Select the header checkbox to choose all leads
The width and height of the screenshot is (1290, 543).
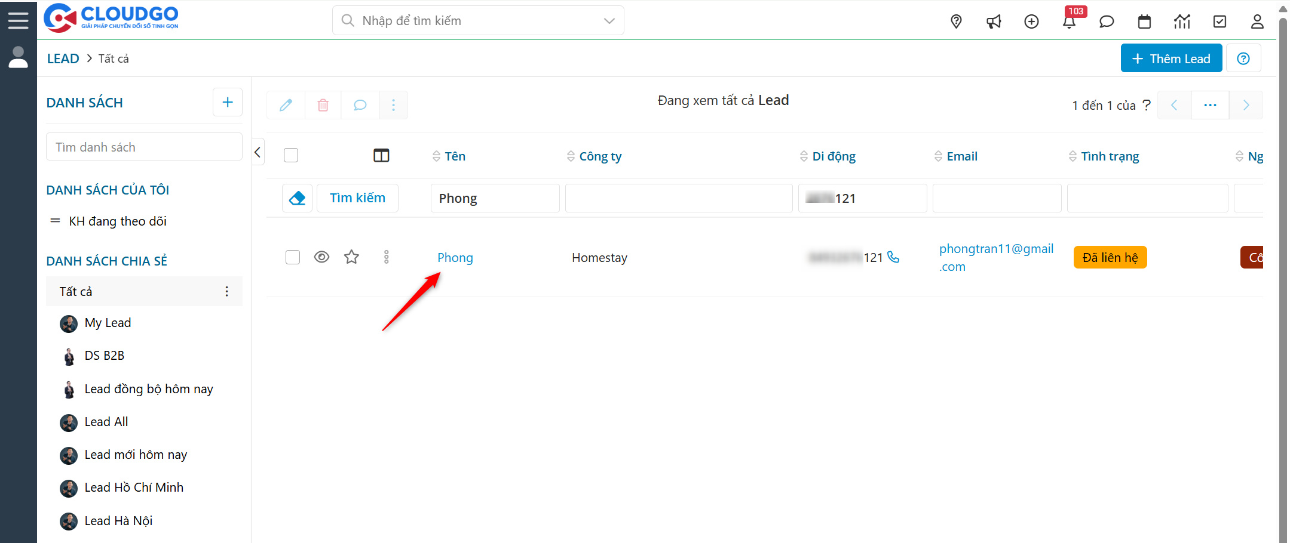(291, 155)
